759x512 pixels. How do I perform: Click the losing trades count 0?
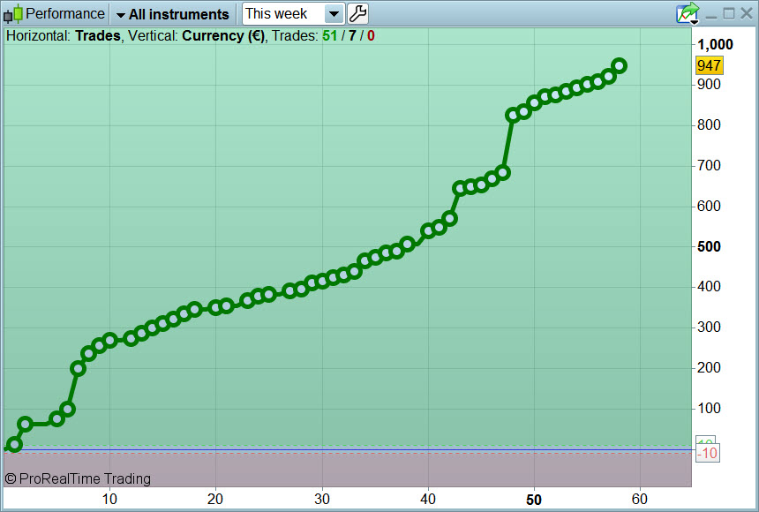pos(371,36)
